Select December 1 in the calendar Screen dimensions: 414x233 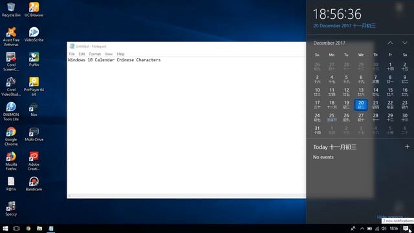390,66
